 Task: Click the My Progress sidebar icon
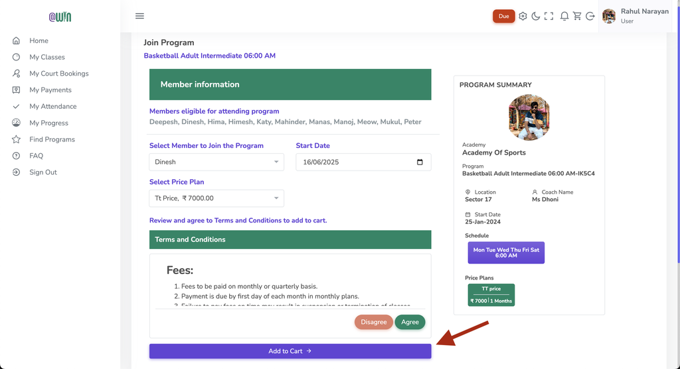coord(16,123)
